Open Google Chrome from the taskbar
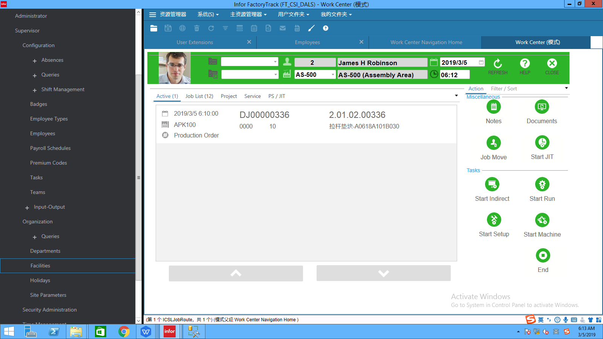 pyautogui.click(x=124, y=331)
